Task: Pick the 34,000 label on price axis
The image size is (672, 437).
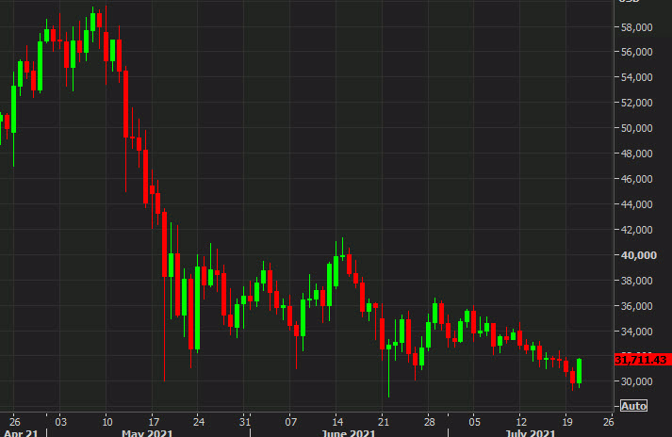Action: click(636, 332)
